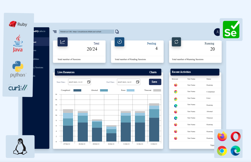
Task: Click the large Firefox logo beside Opera
Action: pos(222,136)
